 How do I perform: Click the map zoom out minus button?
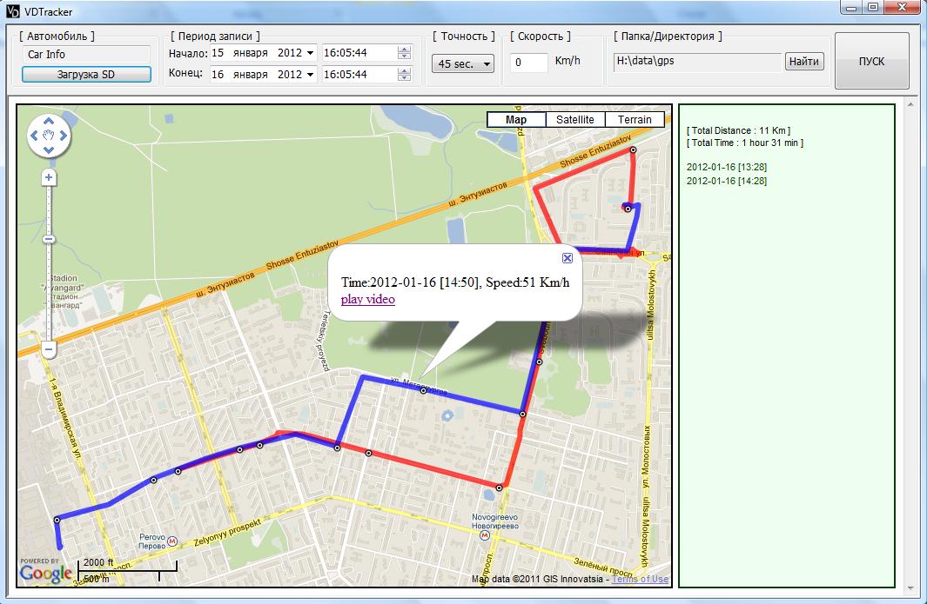point(49,349)
